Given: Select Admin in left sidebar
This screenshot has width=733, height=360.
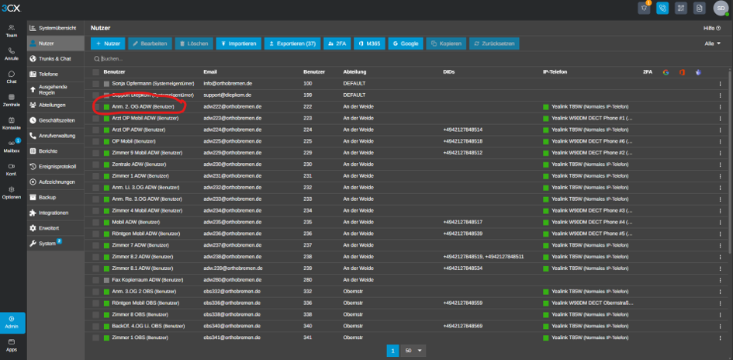Looking at the screenshot, I should point(12,323).
